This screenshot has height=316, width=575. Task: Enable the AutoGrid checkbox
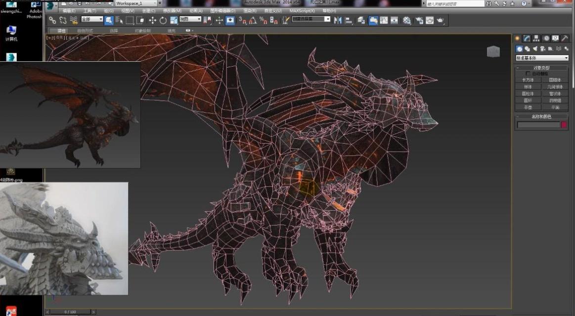point(528,74)
